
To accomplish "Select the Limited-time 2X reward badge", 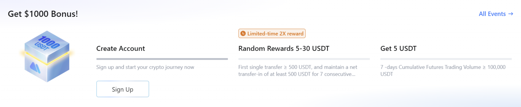I will click(x=272, y=34).
